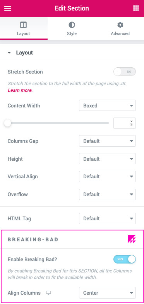
Task: Click the Layout columns icon
Action: (23, 25)
